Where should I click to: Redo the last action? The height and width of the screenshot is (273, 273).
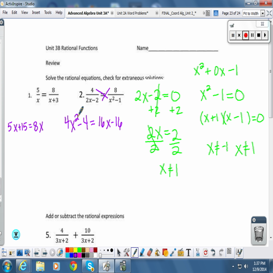click(x=221, y=252)
